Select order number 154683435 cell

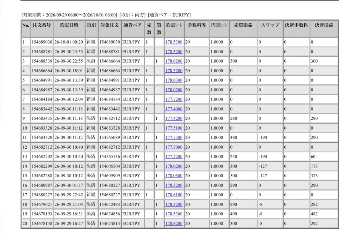42,118
